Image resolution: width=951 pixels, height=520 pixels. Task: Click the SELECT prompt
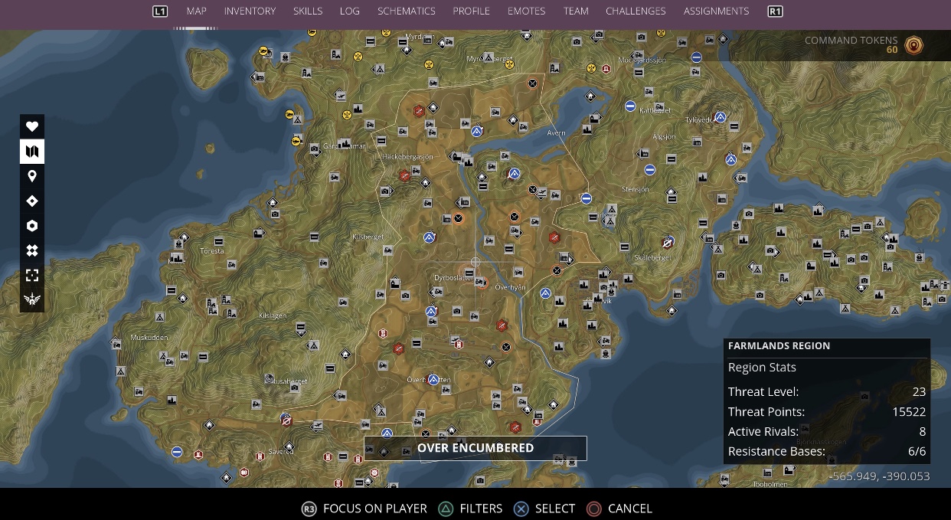[544, 509]
